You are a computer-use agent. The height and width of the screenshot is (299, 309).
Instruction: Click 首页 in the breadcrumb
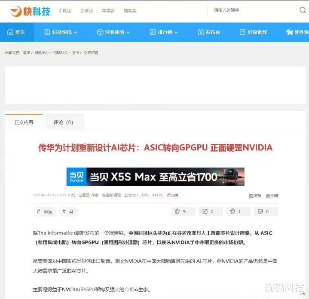tap(27, 52)
